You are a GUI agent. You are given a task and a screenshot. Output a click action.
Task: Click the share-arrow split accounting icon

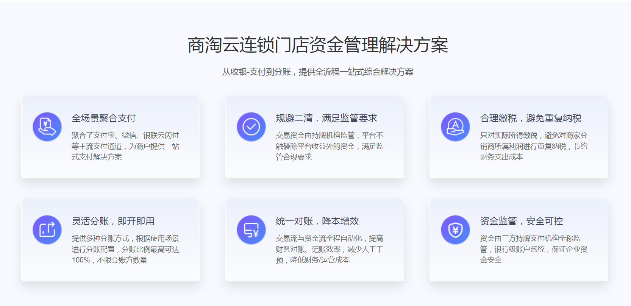pyautogui.click(x=47, y=230)
